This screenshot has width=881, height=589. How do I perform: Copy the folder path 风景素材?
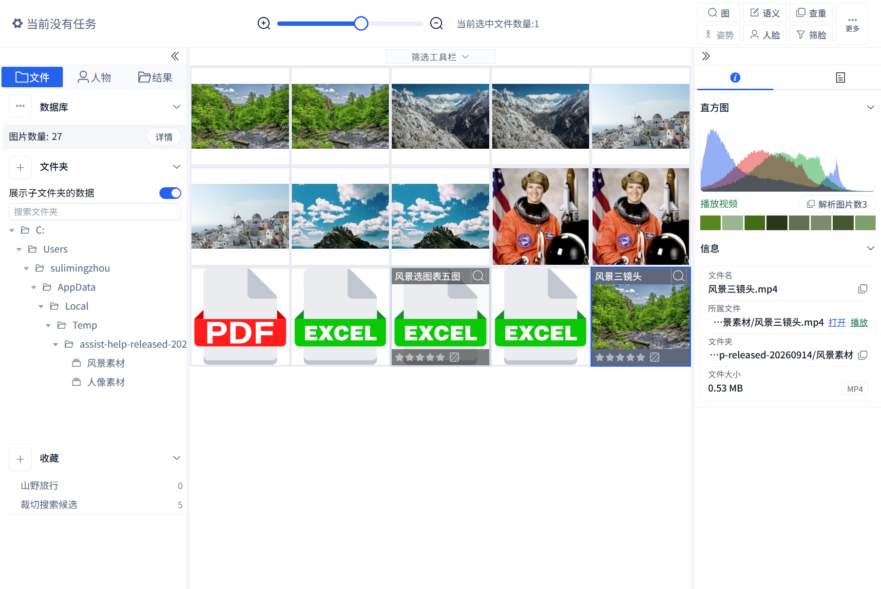pyautogui.click(x=863, y=355)
